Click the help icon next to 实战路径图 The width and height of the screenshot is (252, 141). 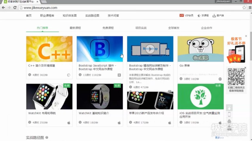(x=47, y=137)
